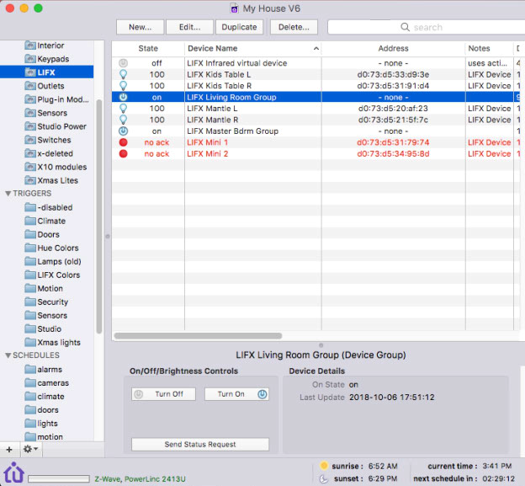Open the Xmas lights trigger folder
The height and width of the screenshot is (486, 525).
tap(53, 343)
